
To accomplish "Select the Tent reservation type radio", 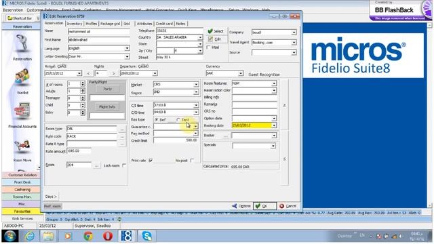I will click(178, 120).
